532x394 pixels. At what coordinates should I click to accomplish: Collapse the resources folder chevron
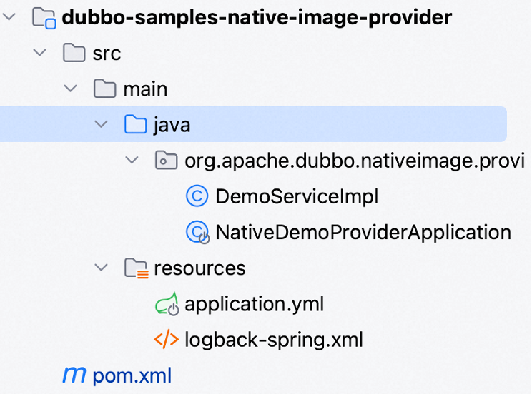[102, 268]
